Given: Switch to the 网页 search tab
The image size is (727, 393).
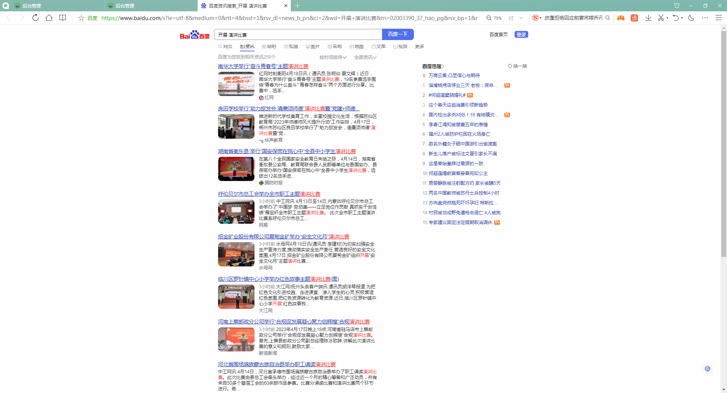Looking at the screenshot, I should pyautogui.click(x=226, y=46).
